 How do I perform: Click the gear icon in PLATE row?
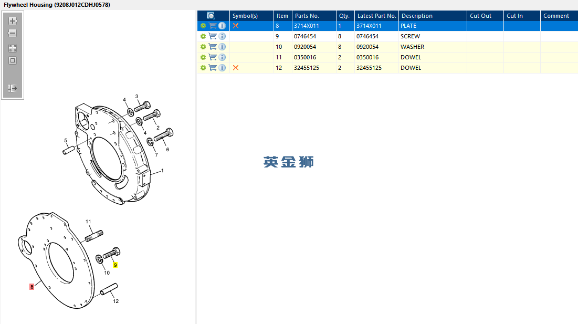click(x=203, y=26)
